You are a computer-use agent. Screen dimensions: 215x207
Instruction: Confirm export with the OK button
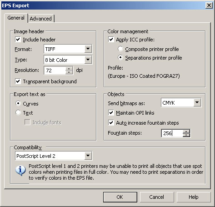point(120,197)
